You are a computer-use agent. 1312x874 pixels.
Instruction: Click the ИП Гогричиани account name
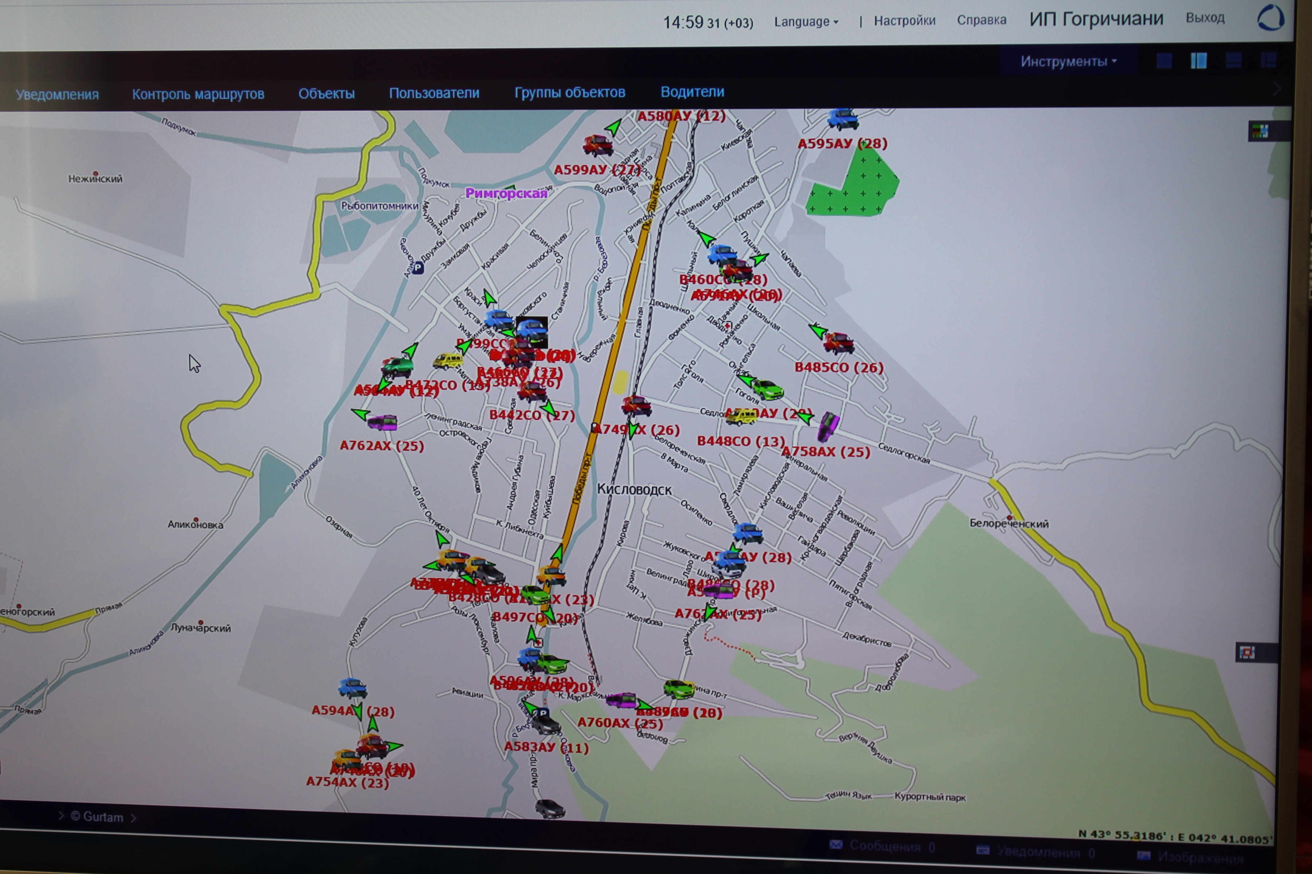point(1096,19)
